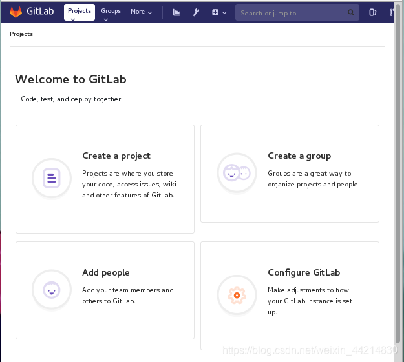Click the GitLab fox logo
Viewport: 404px width, 362px height.
(16, 12)
